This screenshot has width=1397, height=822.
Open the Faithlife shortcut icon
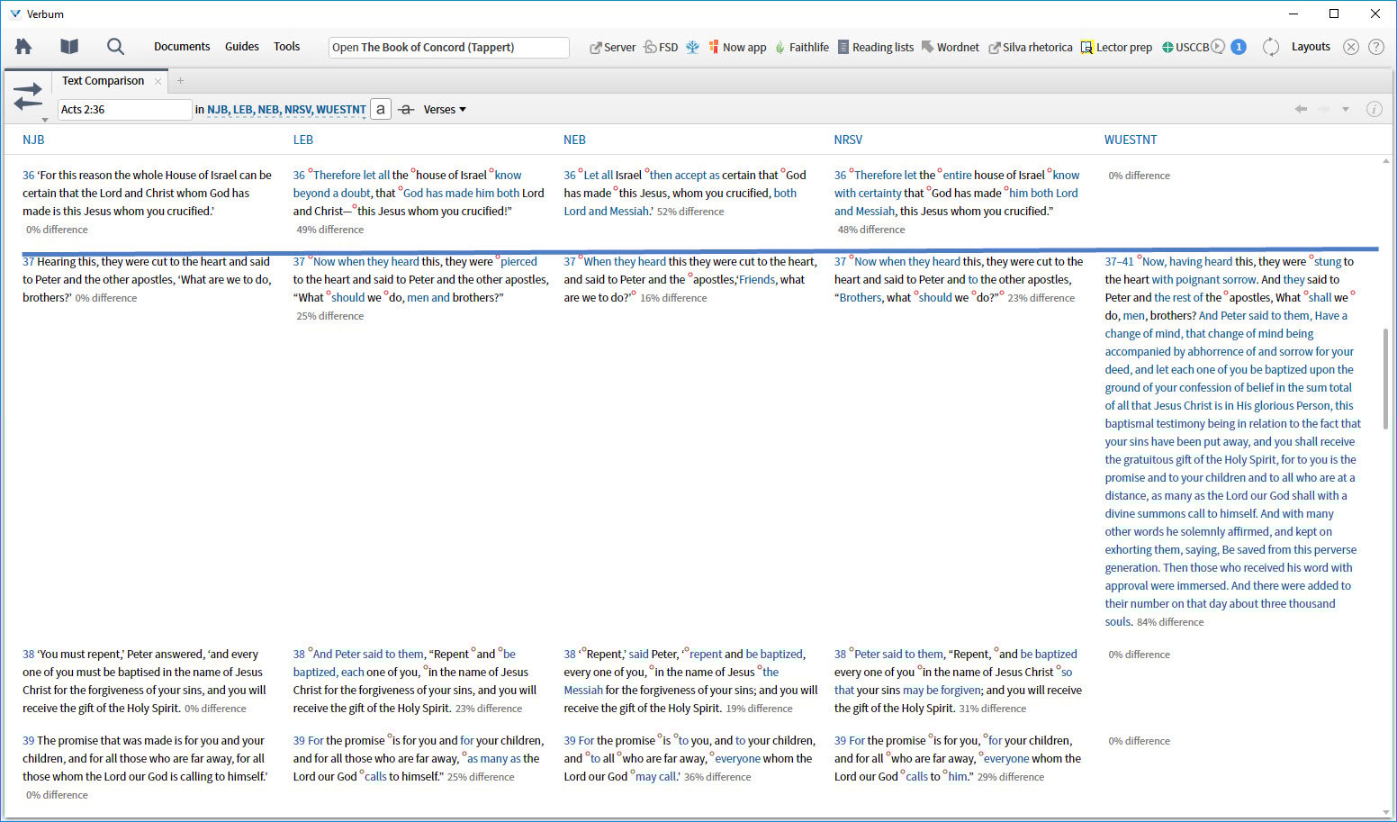(x=801, y=46)
